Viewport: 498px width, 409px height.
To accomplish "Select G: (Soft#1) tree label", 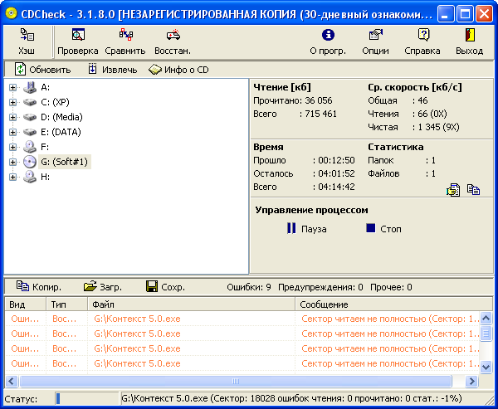I will pyautogui.click(x=65, y=162).
